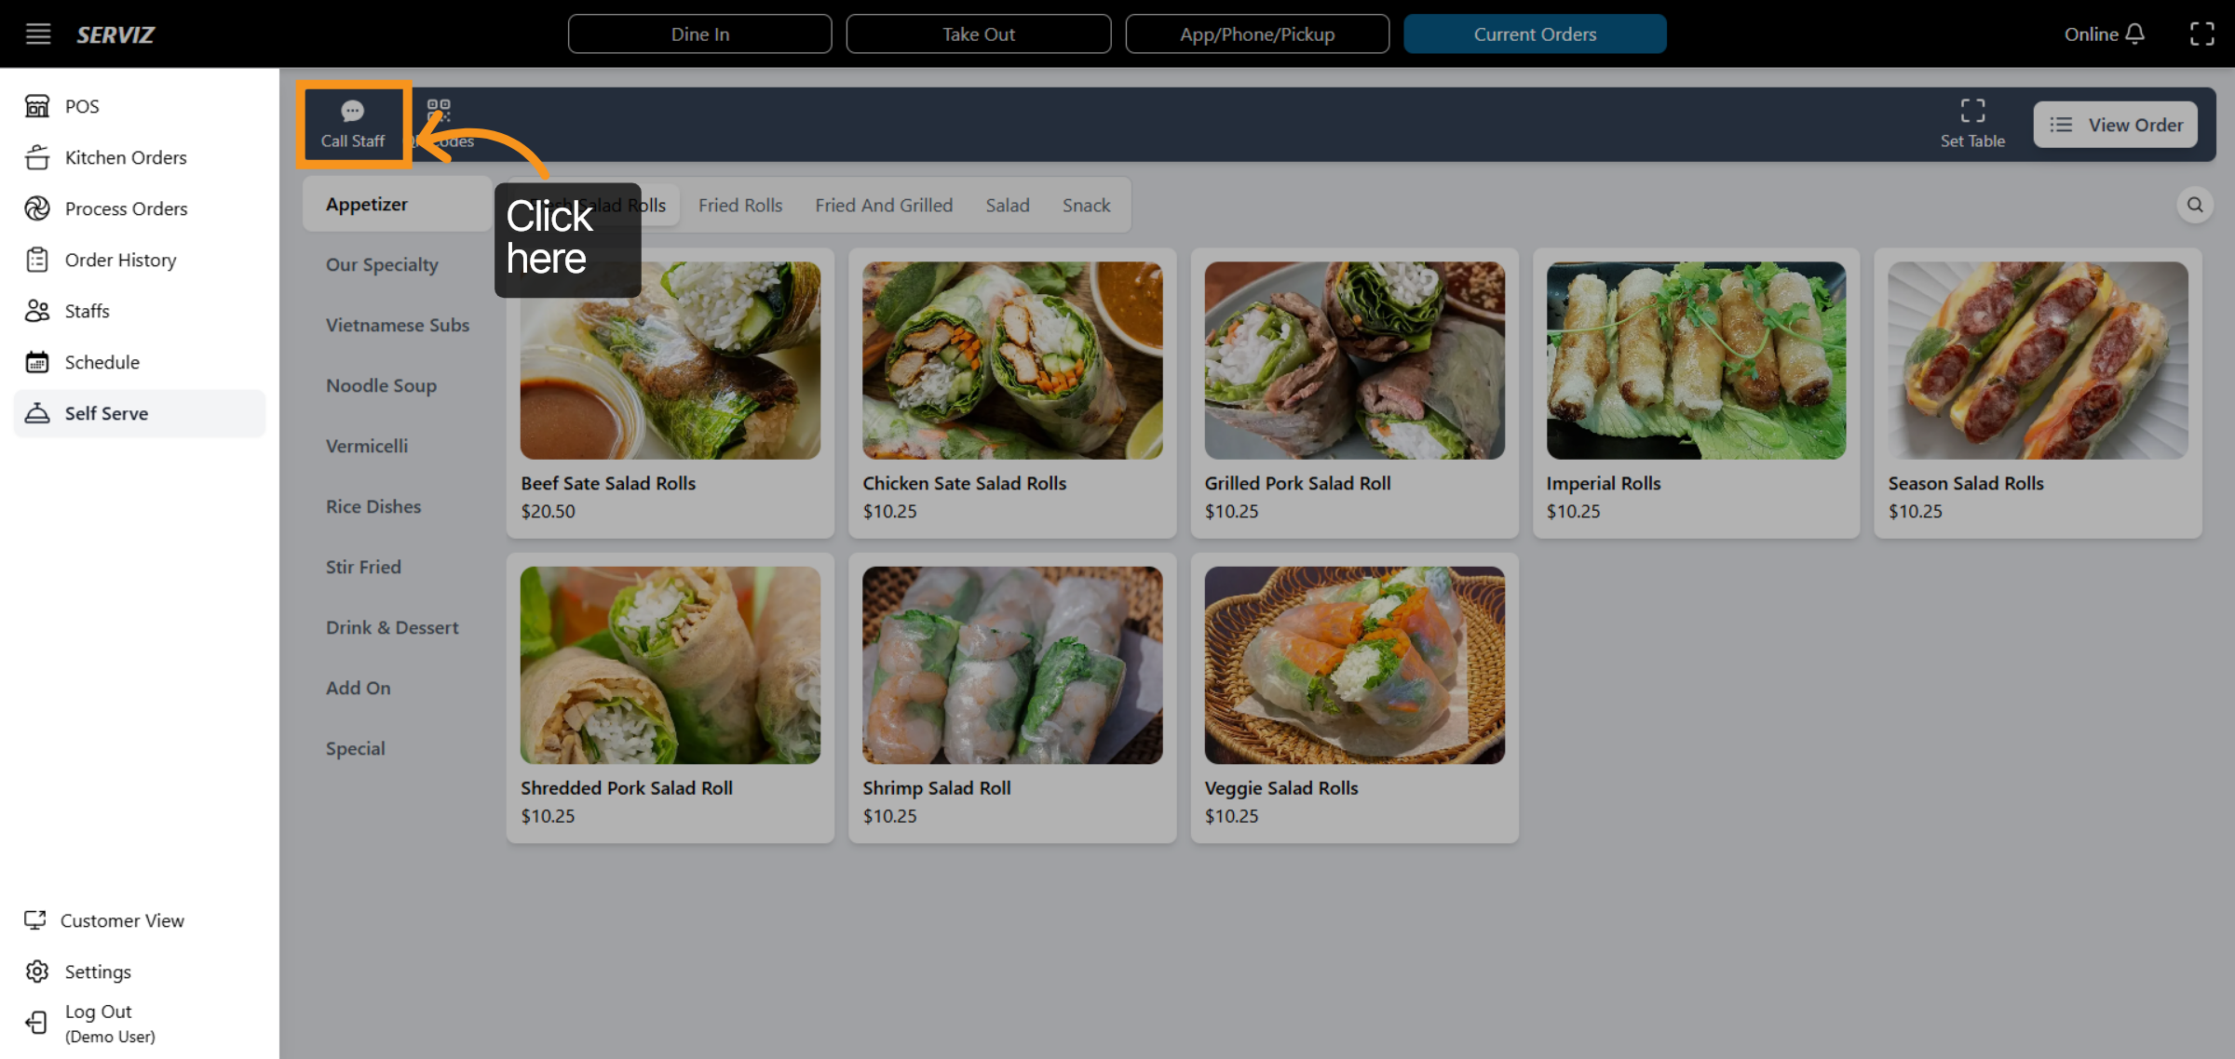Enable the Self Serve mode
This screenshot has width=2235, height=1059.
click(106, 413)
